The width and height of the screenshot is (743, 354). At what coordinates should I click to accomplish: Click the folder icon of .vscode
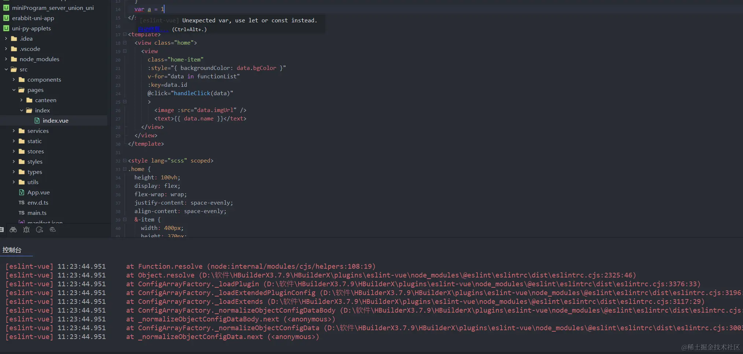pos(14,49)
